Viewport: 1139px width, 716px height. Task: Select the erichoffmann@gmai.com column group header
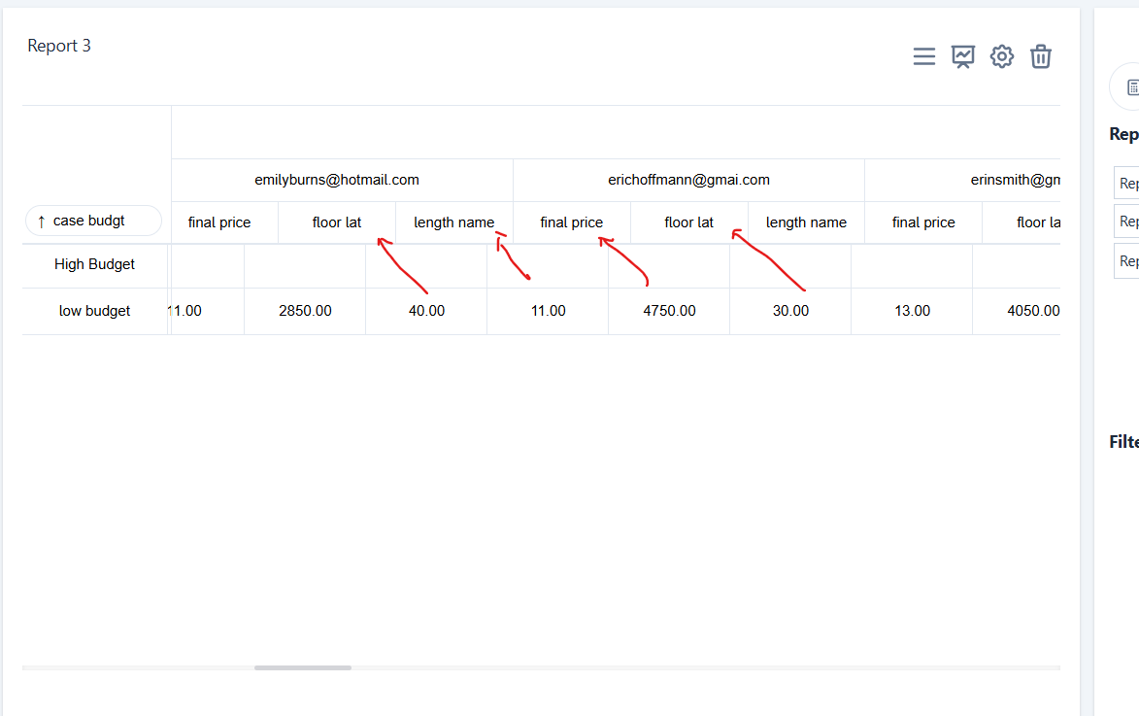[688, 180]
